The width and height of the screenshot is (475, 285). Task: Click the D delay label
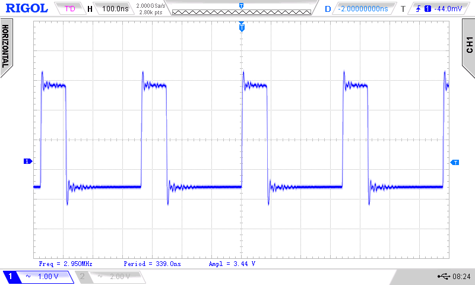pyautogui.click(x=328, y=9)
